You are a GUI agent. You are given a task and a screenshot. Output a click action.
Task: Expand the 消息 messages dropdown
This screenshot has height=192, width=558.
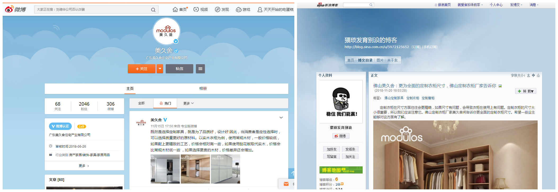coord(534,5)
